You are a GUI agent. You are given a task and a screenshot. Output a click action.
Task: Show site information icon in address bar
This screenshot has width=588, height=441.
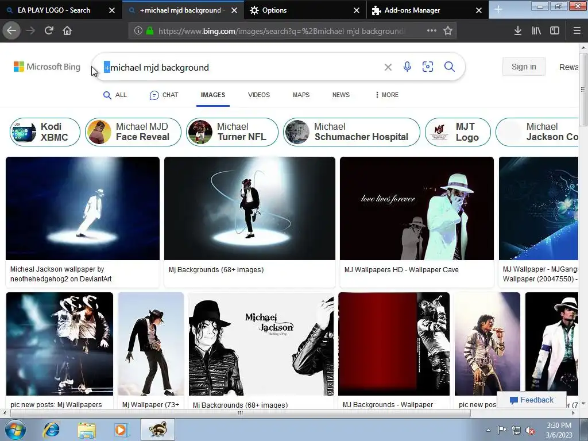[x=138, y=30]
